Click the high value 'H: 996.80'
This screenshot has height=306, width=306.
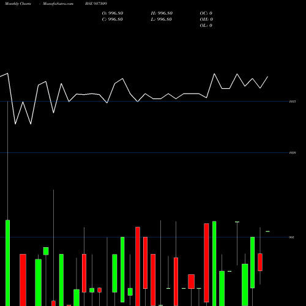[162, 13]
